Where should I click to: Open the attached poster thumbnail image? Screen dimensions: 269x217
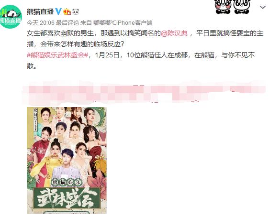coord(67,160)
